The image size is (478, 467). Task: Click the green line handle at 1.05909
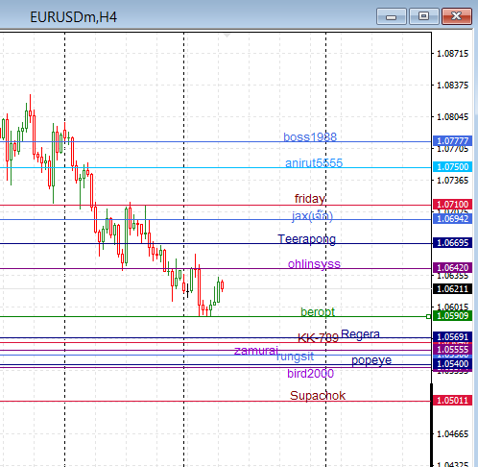tap(428, 316)
